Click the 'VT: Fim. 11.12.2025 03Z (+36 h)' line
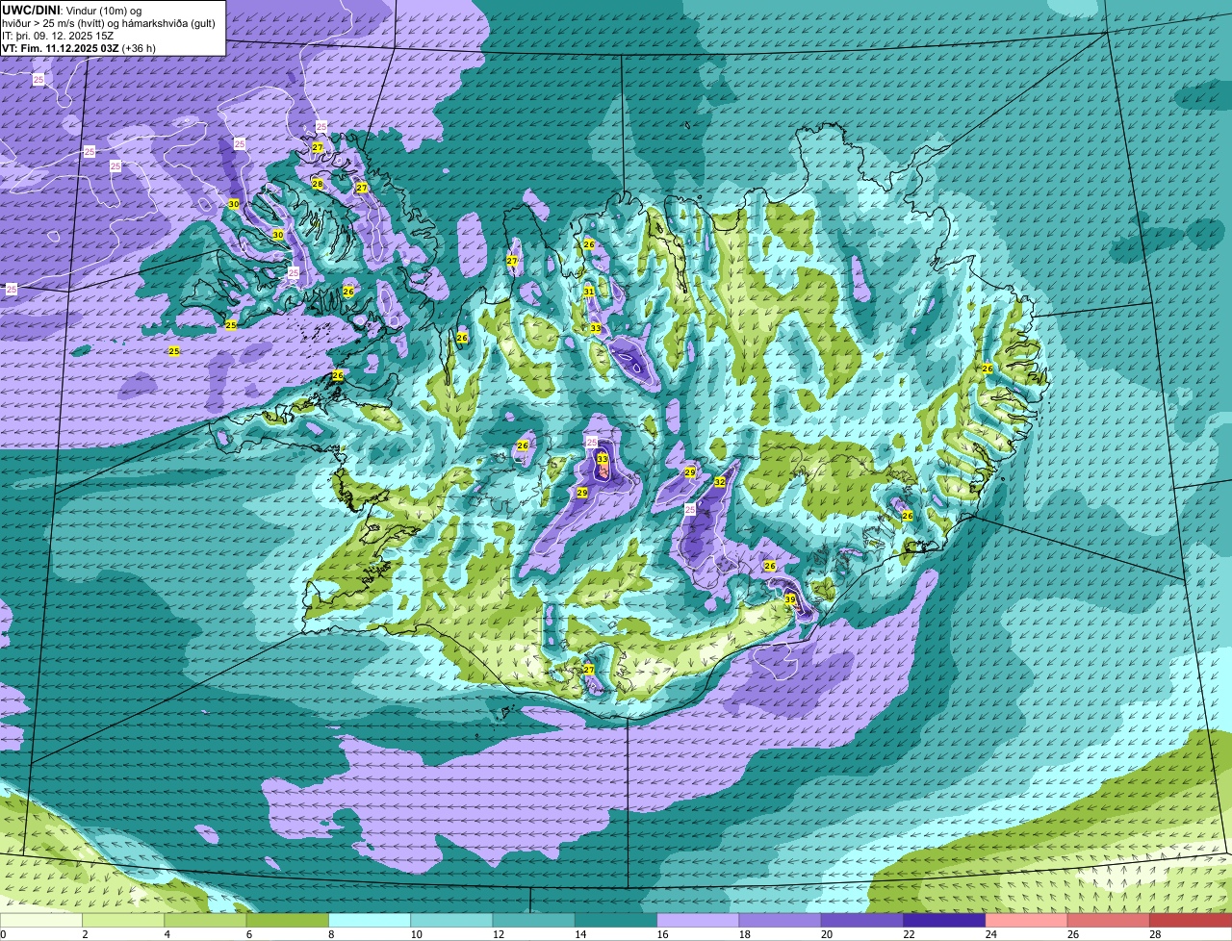The height and width of the screenshot is (941, 1232). 79,48
